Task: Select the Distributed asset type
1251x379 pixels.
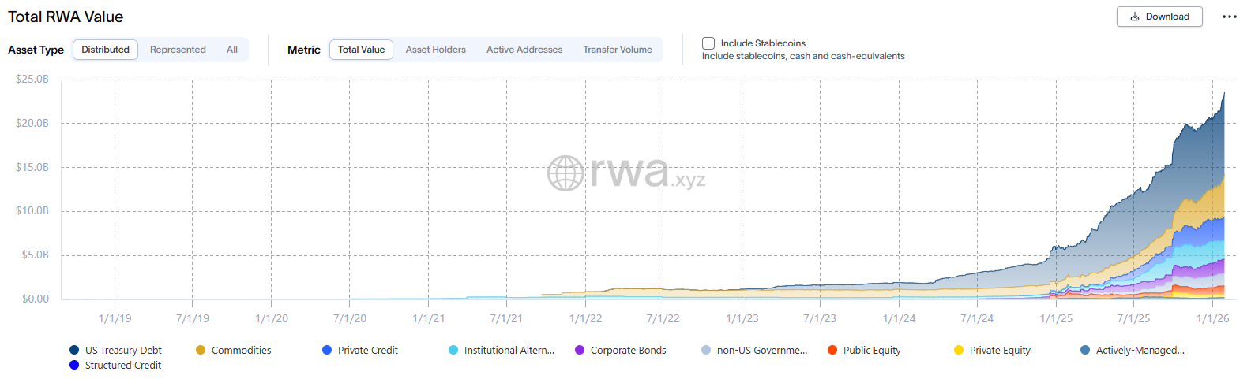Action: tap(105, 50)
